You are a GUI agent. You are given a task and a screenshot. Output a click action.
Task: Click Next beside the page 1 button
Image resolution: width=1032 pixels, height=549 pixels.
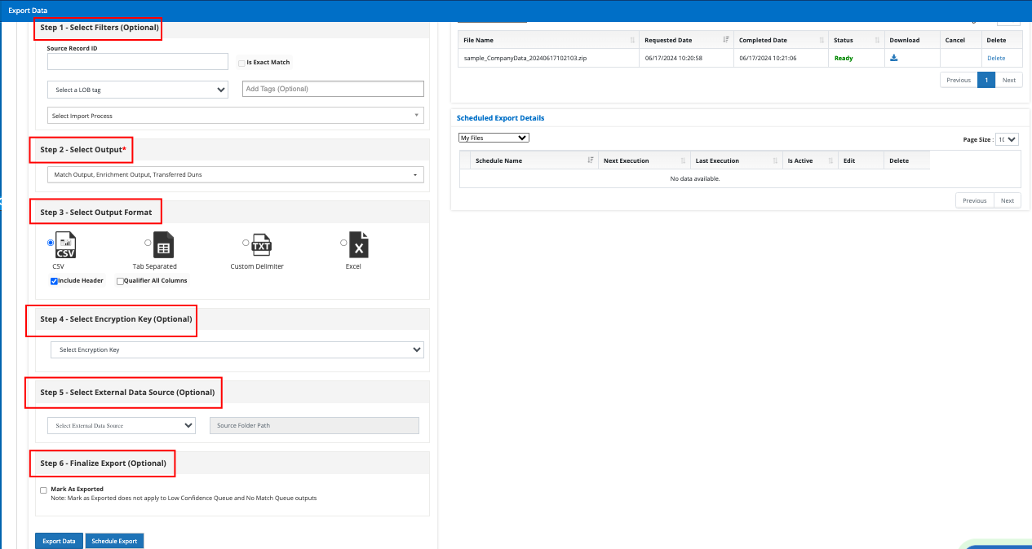pyautogui.click(x=1009, y=80)
